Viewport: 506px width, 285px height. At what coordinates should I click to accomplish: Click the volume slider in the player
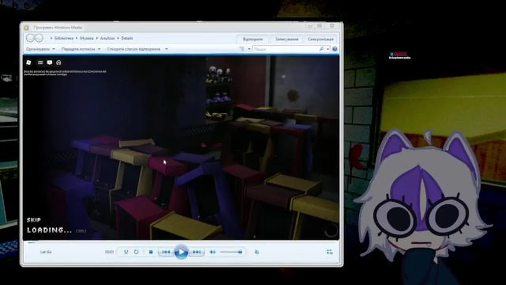(231, 252)
